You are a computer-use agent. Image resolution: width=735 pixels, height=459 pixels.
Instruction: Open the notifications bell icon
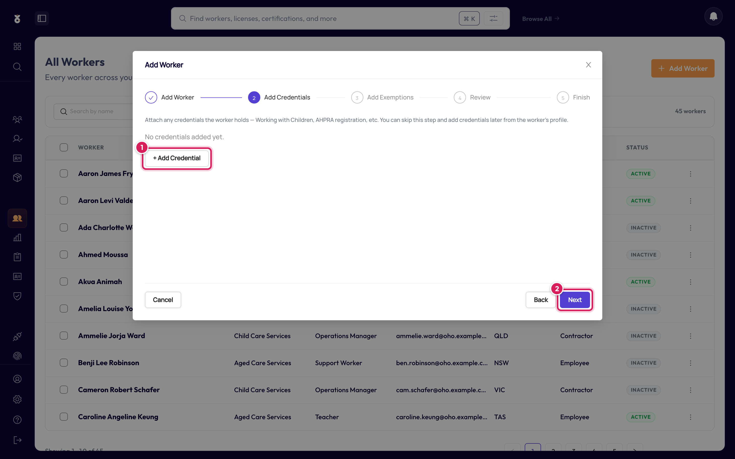tap(713, 16)
